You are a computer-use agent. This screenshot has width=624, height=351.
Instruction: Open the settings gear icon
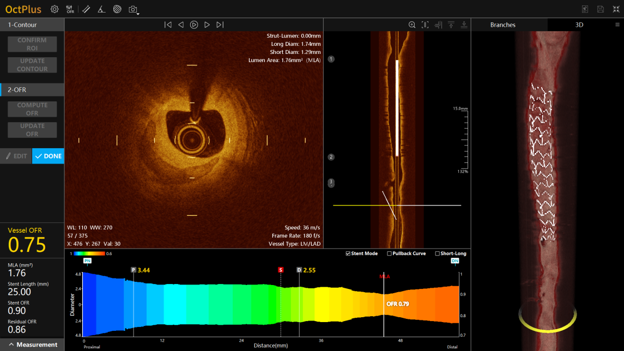tap(54, 9)
